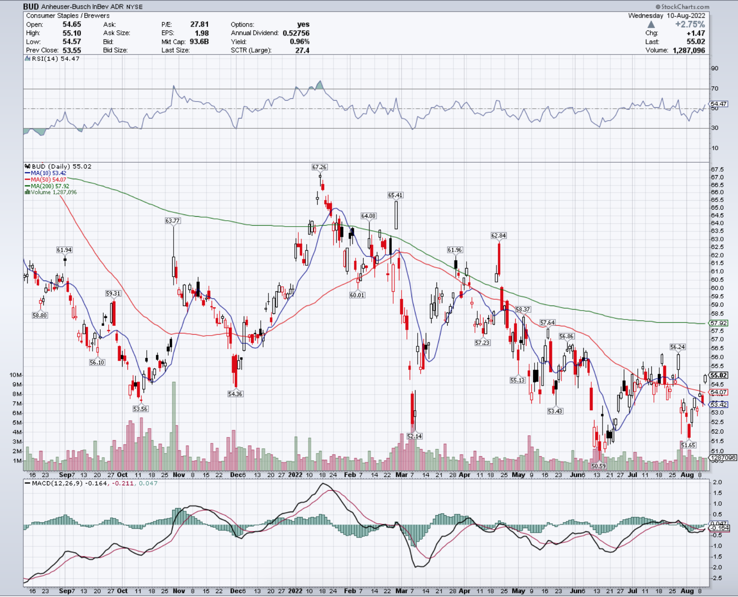Image resolution: width=738 pixels, height=597 pixels.
Task: Click the 57.64 price annotation
Action: (x=547, y=323)
